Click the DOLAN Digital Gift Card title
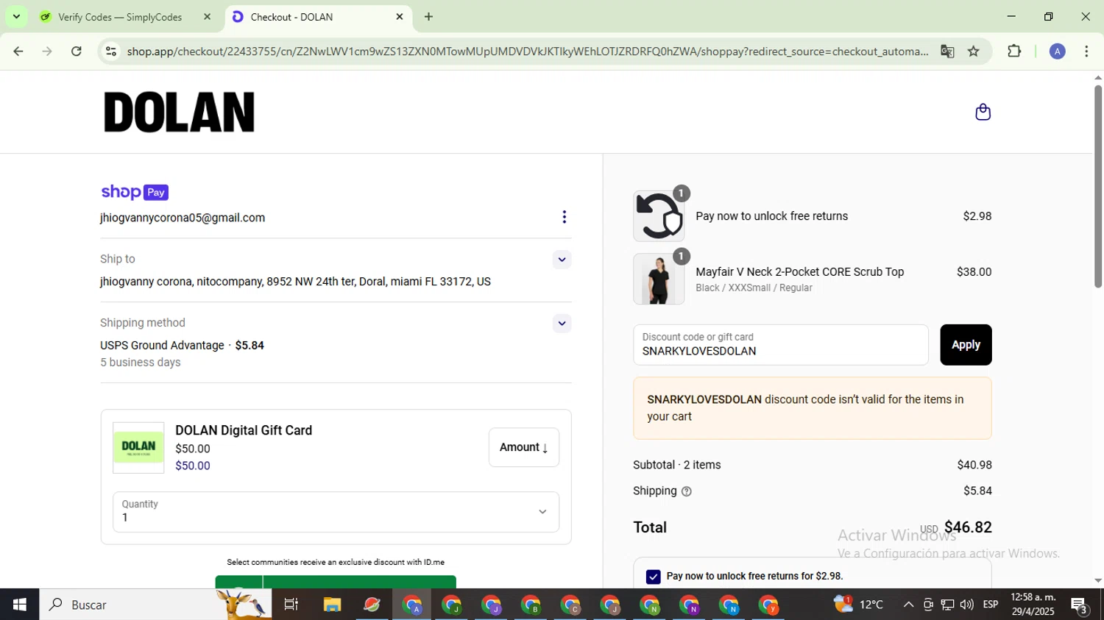This screenshot has width=1104, height=620. coord(244,430)
